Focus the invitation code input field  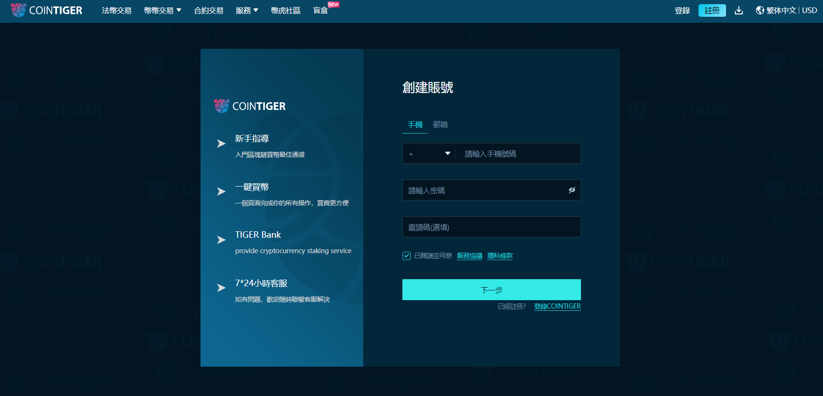[491, 227]
